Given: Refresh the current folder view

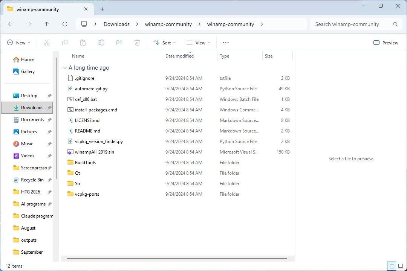Looking at the screenshot, I should click(65, 24).
